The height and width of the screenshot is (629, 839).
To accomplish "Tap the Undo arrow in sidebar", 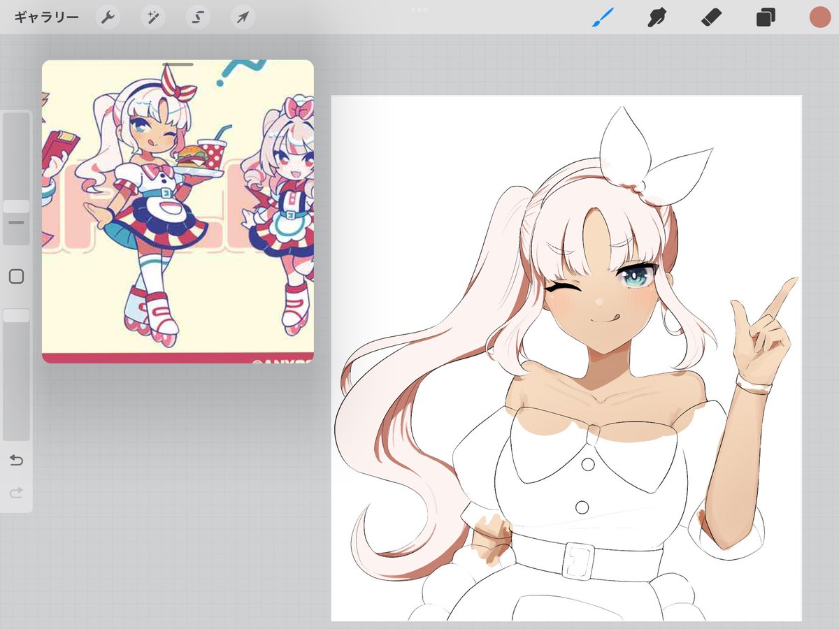I will 16,460.
